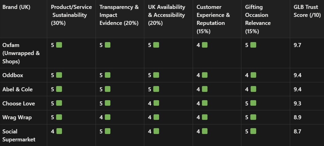324x146 pixels.
Task: Click the Transparency & Impact Evidence header
Action: point(119,15)
